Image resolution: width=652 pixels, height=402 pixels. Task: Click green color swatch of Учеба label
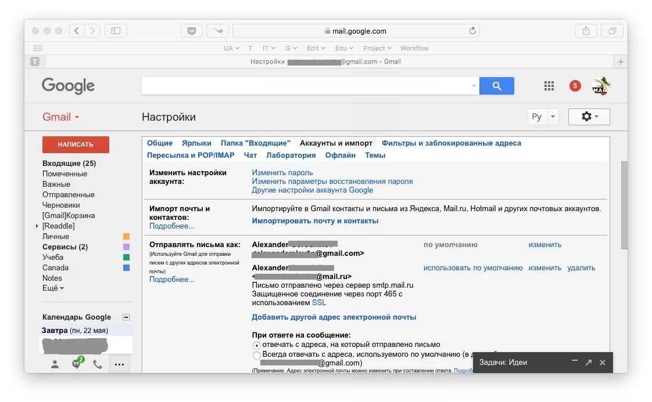point(127,257)
